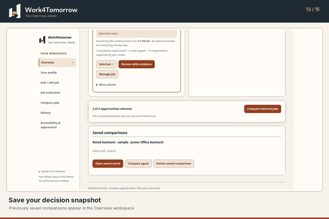Toggle the Selected ✓ job button
The height and width of the screenshot is (219, 329).
pos(106,64)
